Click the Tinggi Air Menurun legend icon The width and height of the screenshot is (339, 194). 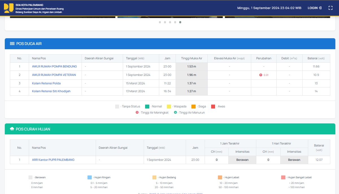(175, 112)
